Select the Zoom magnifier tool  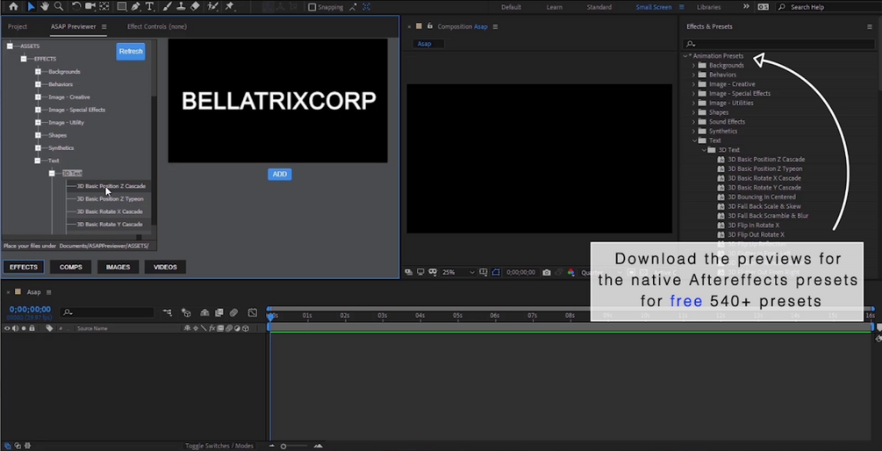[59, 7]
